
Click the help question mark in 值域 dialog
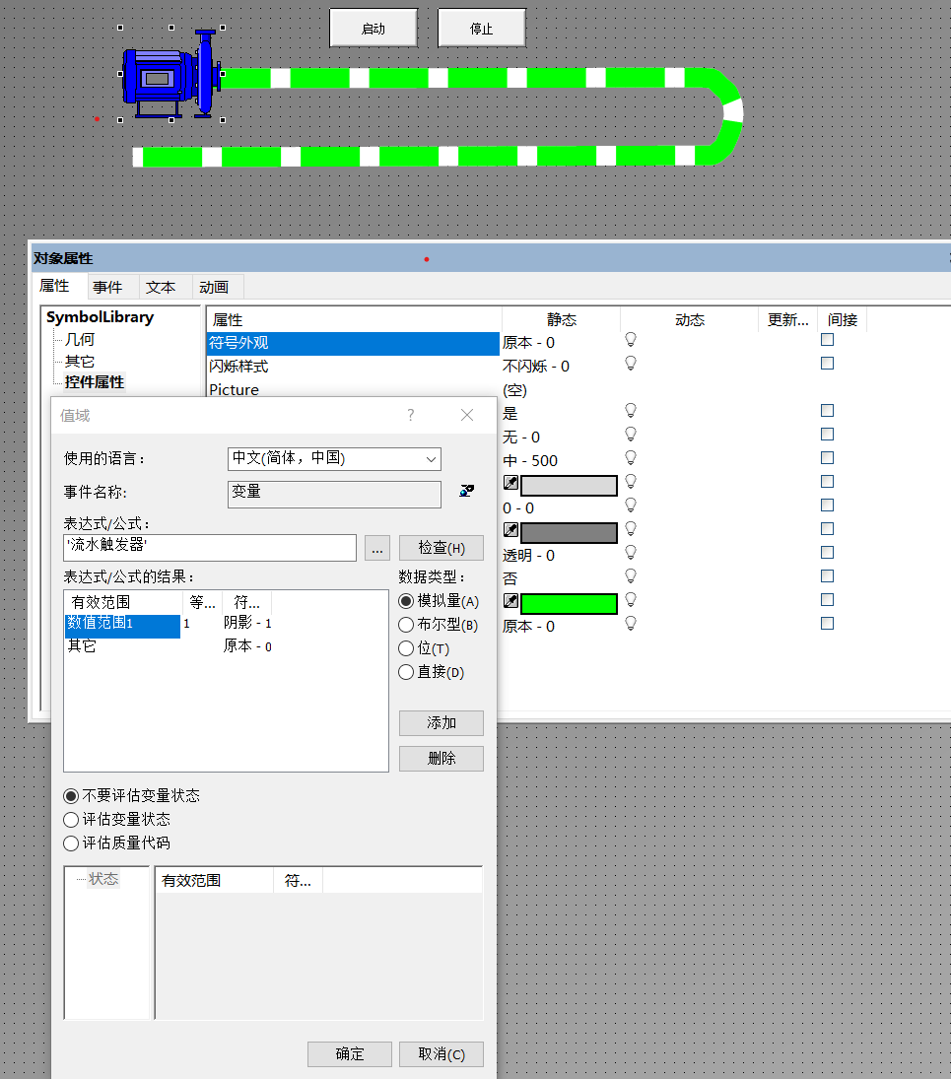[411, 415]
